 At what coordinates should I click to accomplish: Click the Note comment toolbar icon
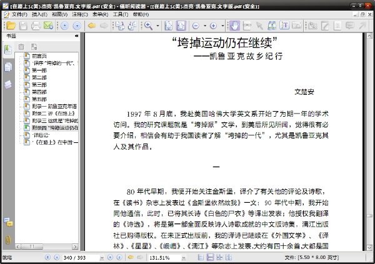349,26
